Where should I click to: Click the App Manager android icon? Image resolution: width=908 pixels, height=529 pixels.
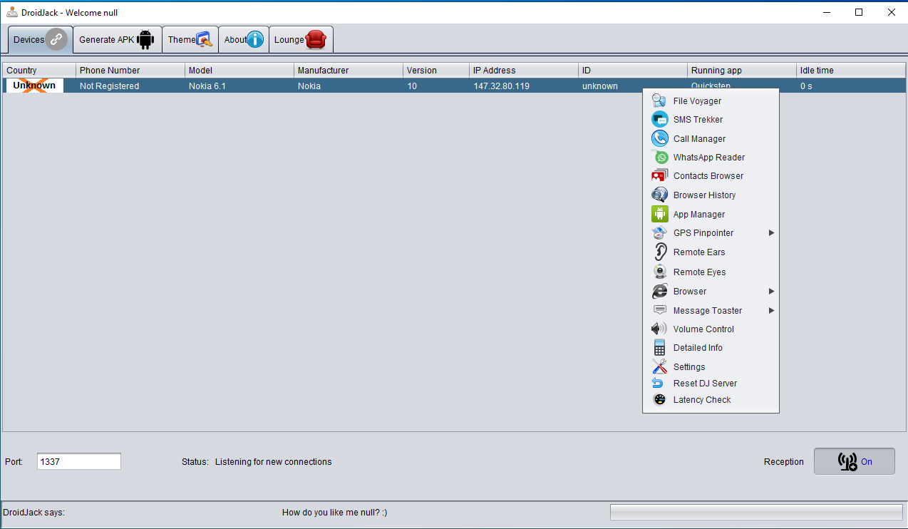[x=659, y=215]
